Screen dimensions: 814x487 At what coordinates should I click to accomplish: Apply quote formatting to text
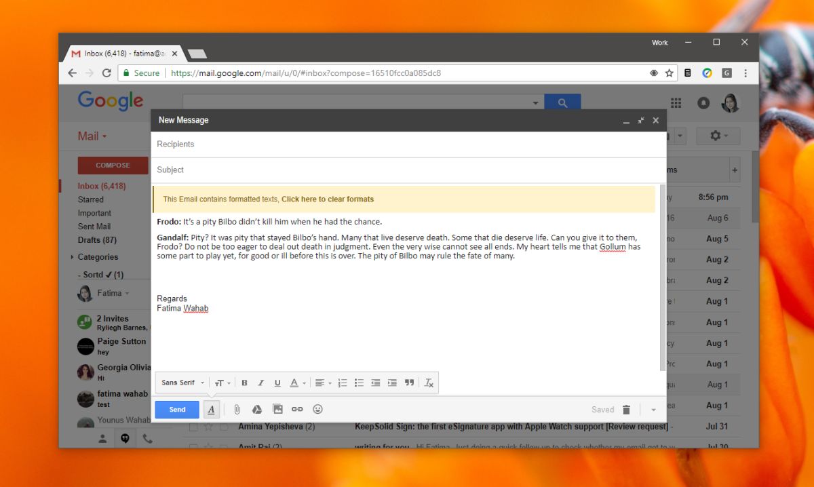[x=409, y=383]
